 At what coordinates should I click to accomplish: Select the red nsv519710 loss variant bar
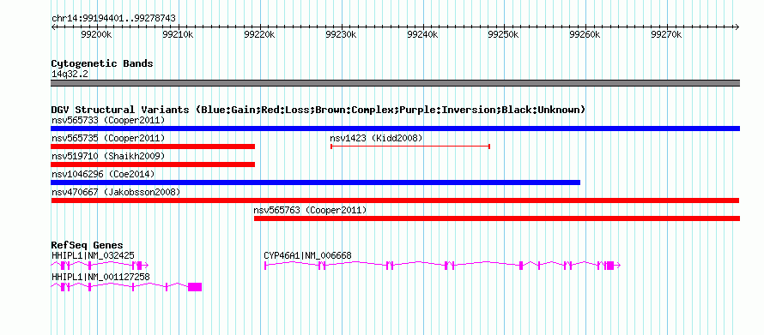click(153, 165)
